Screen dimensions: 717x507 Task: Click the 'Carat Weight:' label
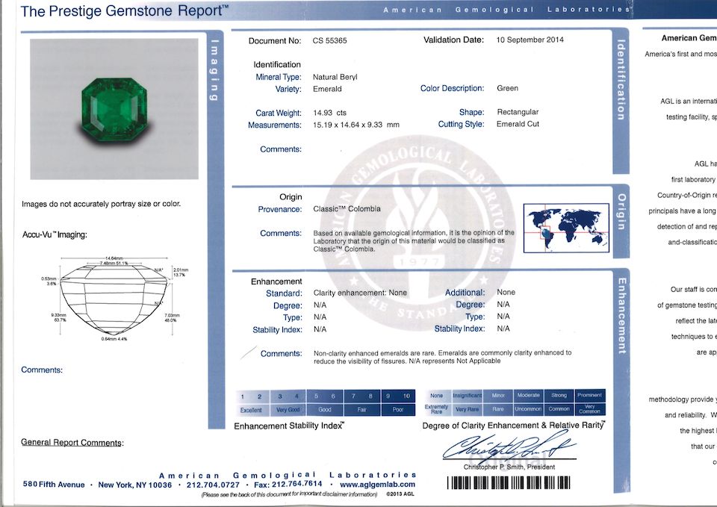[279, 113]
